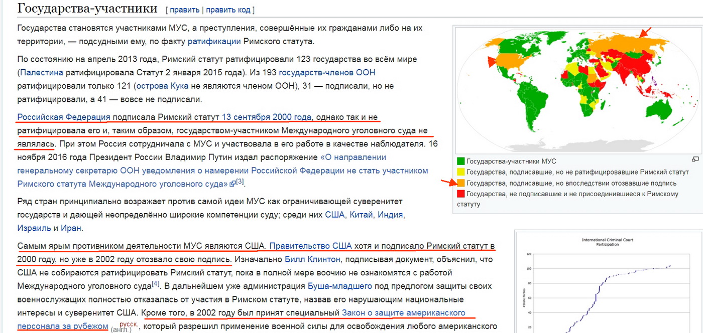Follow the 'Правительство США' link
The width and height of the screenshot is (703, 333).
point(311,246)
